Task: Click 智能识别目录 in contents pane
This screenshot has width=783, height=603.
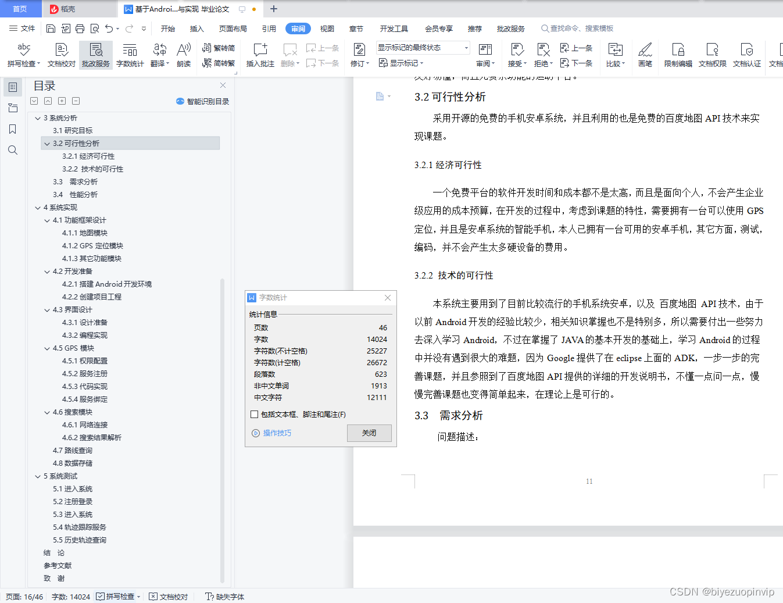Action: [x=202, y=101]
